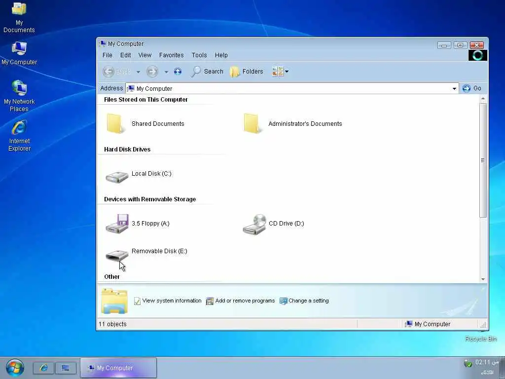Toggle the Folders pane
The height and width of the screenshot is (379, 505).
tap(247, 72)
